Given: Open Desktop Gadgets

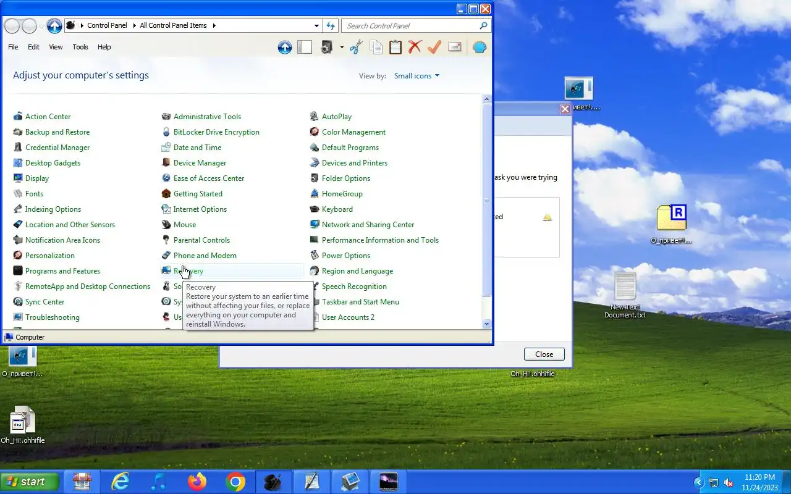Looking at the screenshot, I should point(53,163).
